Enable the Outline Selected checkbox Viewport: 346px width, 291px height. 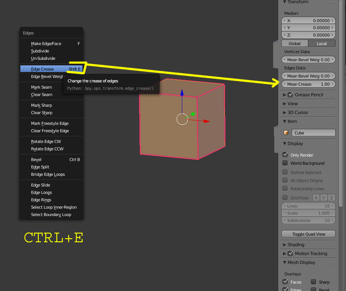(x=285, y=172)
